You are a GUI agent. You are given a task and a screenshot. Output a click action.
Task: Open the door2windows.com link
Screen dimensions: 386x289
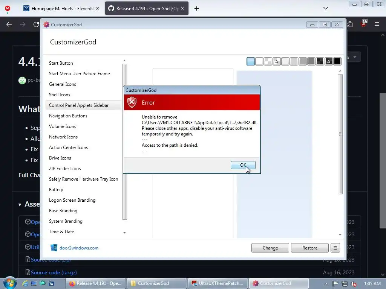pyautogui.click(x=79, y=248)
